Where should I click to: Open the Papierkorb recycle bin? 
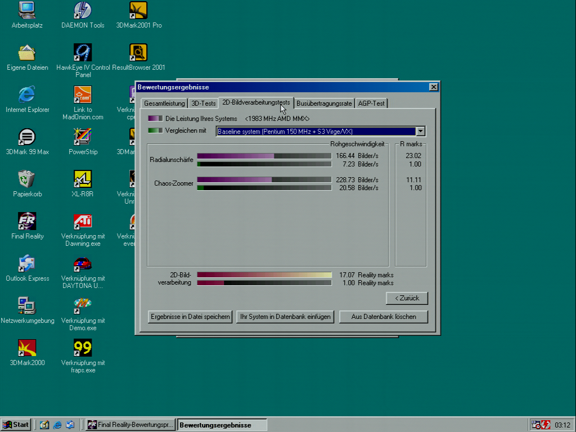(27, 179)
